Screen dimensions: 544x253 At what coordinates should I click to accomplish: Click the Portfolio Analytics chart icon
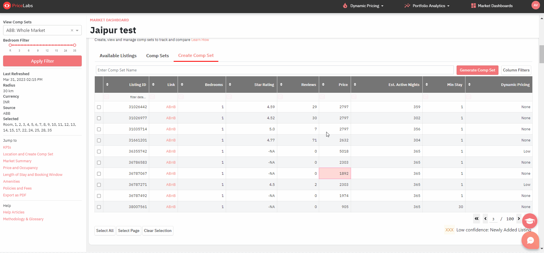tap(407, 6)
